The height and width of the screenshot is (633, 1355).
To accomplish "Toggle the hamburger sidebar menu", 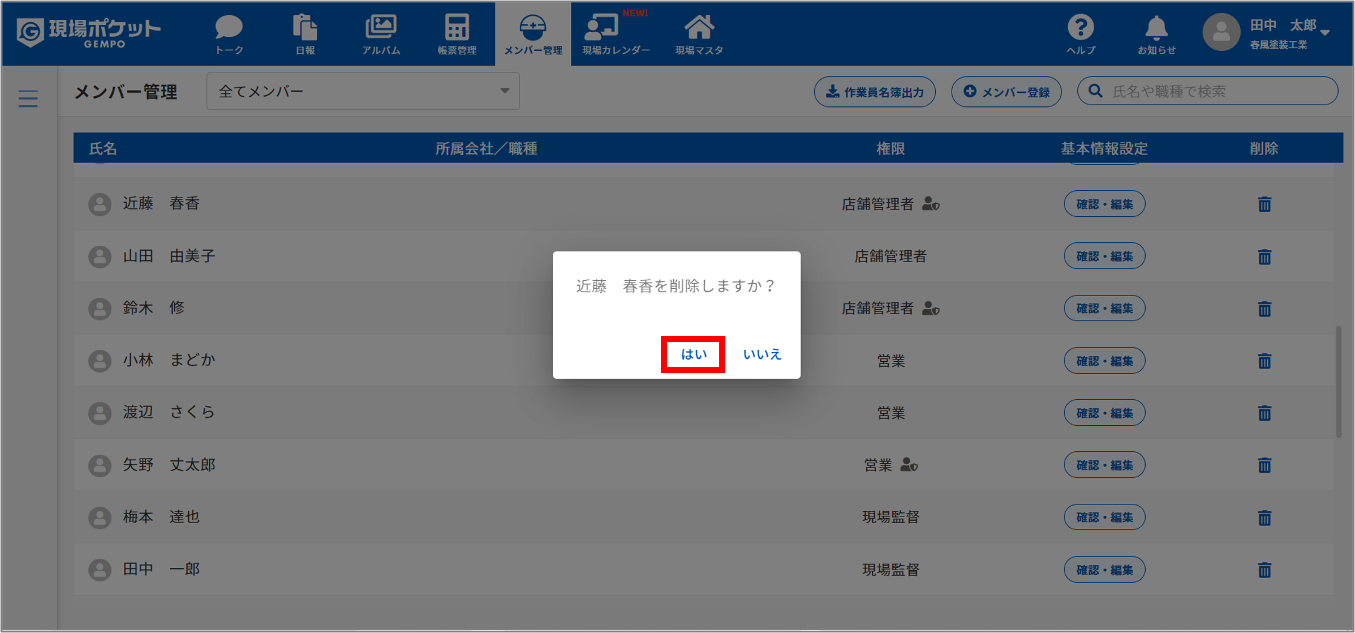I will [x=28, y=98].
